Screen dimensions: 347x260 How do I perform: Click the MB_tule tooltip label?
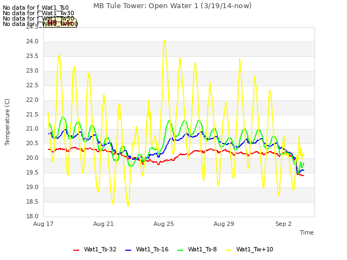60,23
